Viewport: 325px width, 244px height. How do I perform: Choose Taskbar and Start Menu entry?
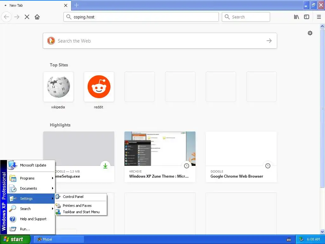click(81, 212)
